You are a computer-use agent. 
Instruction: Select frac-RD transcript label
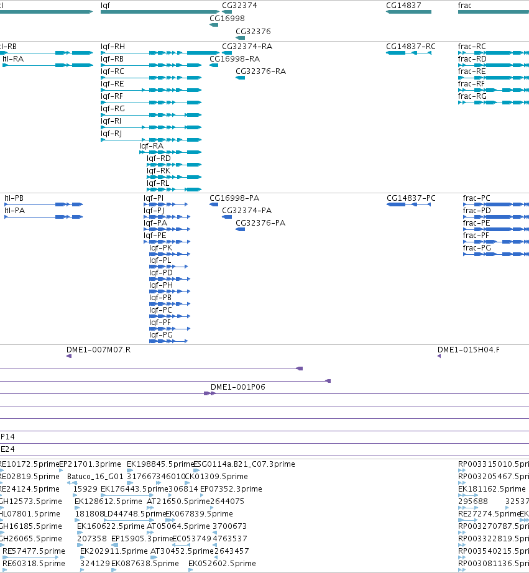click(x=472, y=59)
